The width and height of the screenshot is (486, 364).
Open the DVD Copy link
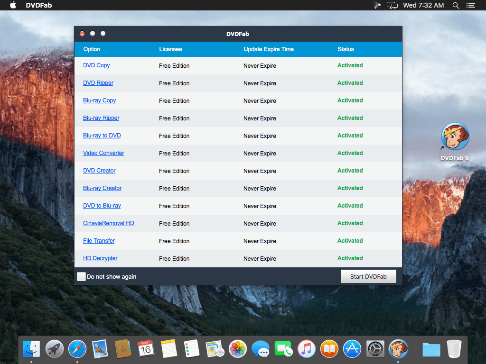pyautogui.click(x=96, y=65)
